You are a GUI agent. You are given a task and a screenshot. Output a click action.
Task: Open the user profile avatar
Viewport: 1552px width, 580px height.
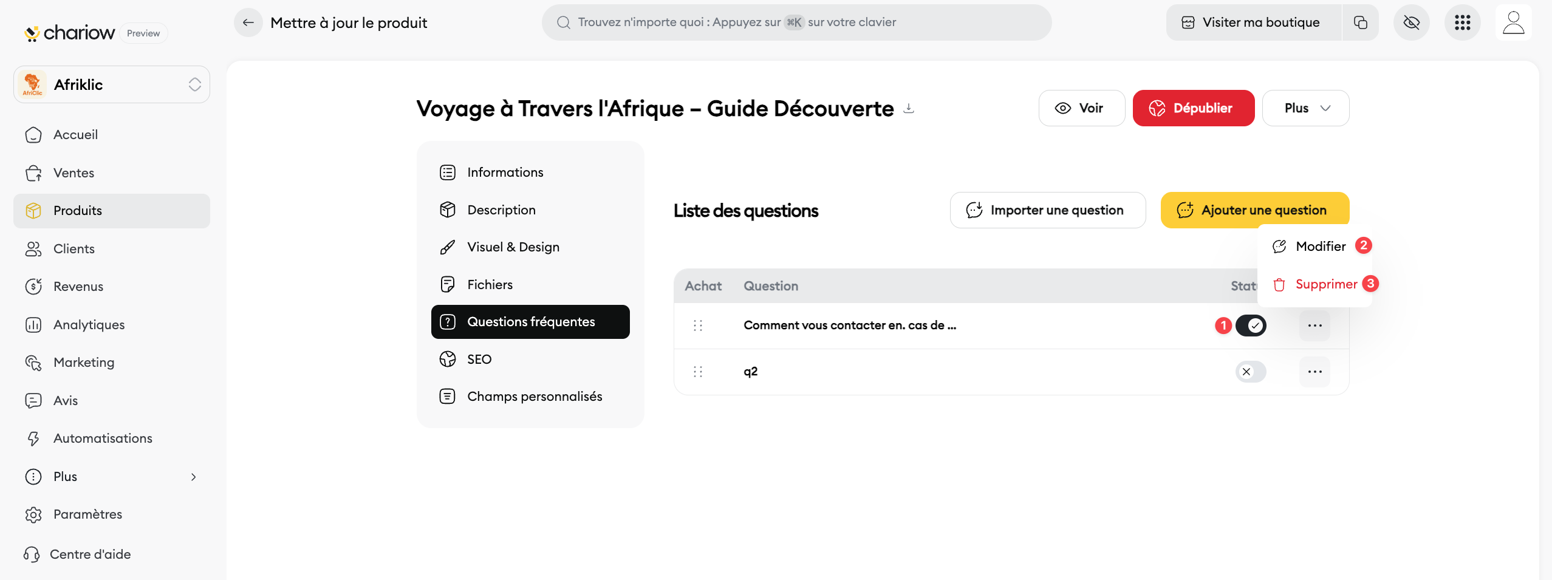pos(1513,23)
